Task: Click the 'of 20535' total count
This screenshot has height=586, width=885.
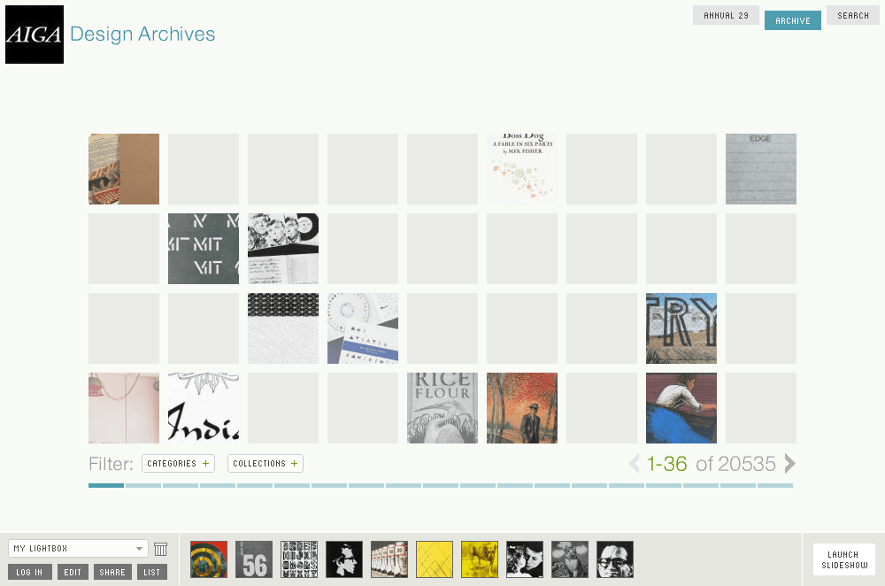Action: pos(736,464)
